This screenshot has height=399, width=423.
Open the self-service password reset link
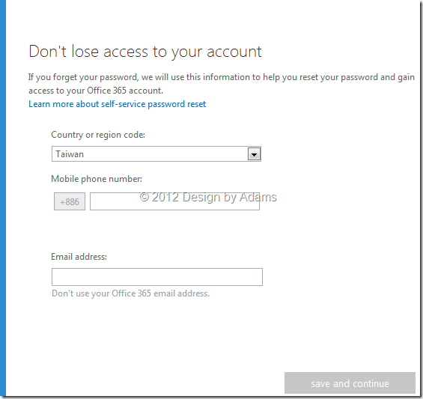pos(117,104)
